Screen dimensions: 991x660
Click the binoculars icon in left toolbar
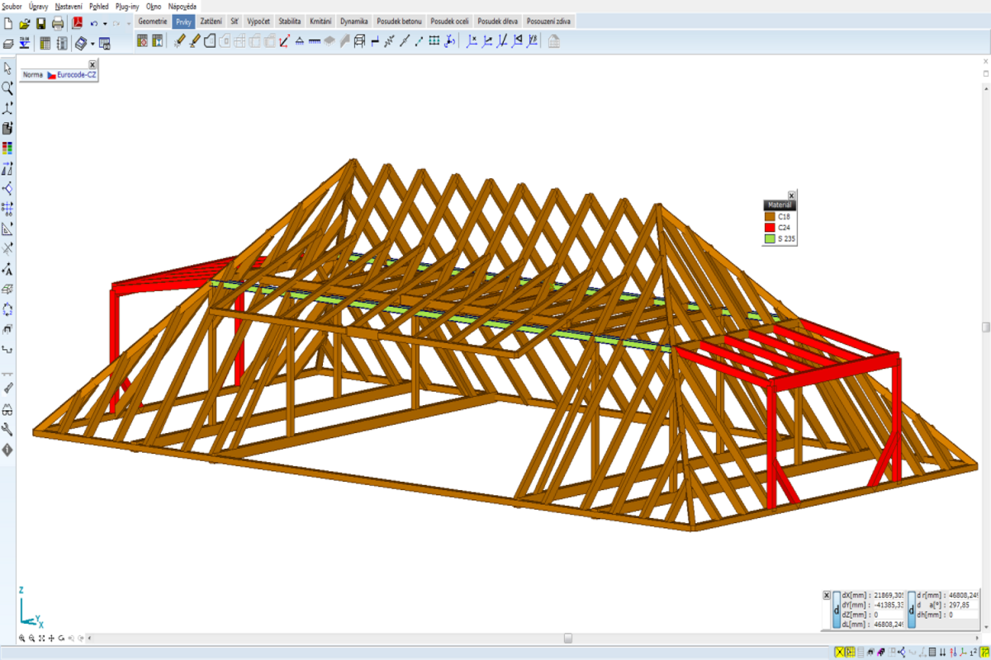click(x=7, y=408)
